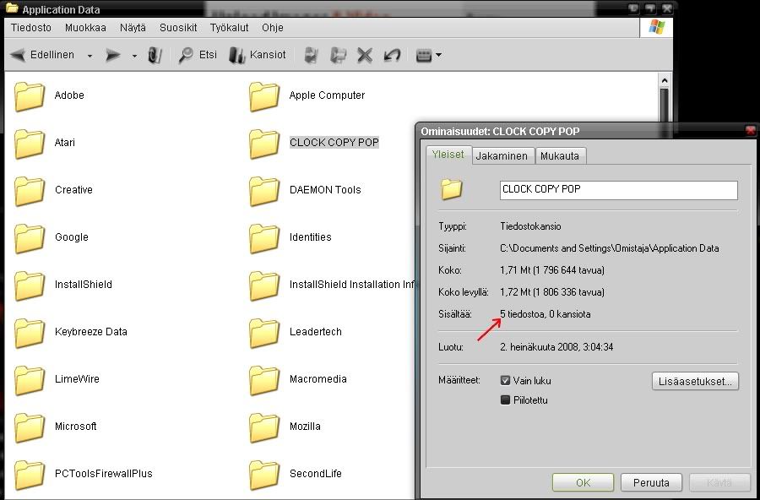Select the Apple Computer folder icon

pos(264,96)
